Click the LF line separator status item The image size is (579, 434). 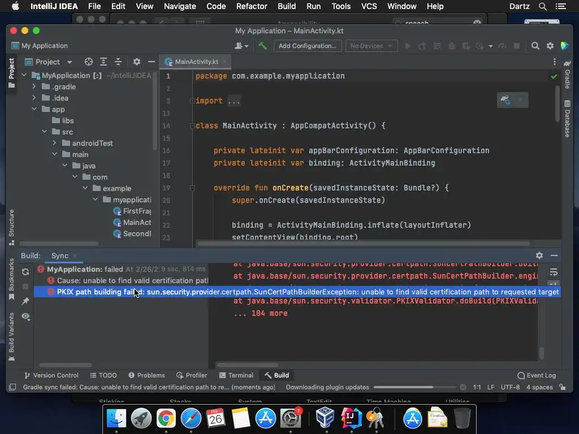[x=491, y=387]
